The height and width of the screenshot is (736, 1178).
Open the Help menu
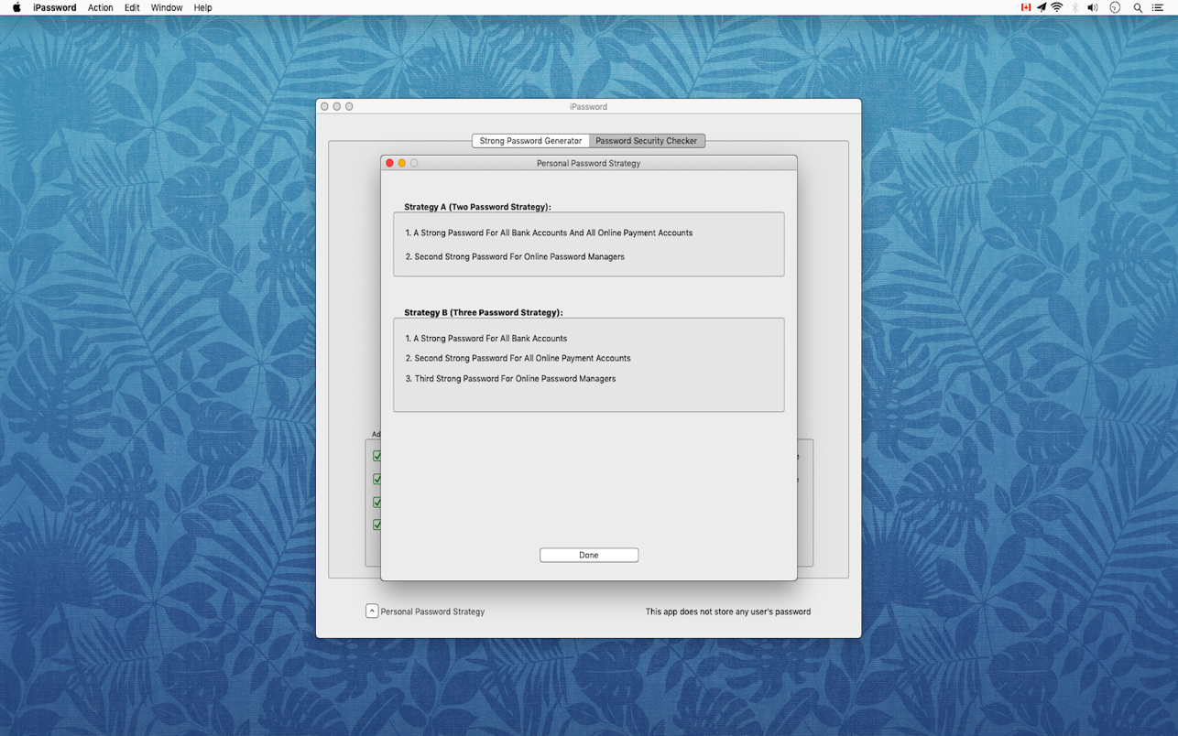[x=203, y=7]
